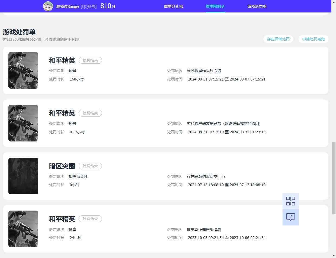Click the reason 高风险操作临时冻结
The width and height of the screenshot is (336, 258).
pos(204,71)
